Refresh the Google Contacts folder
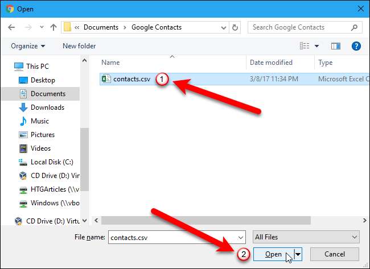Screen dimensions: 370x269 click(235, 28)
